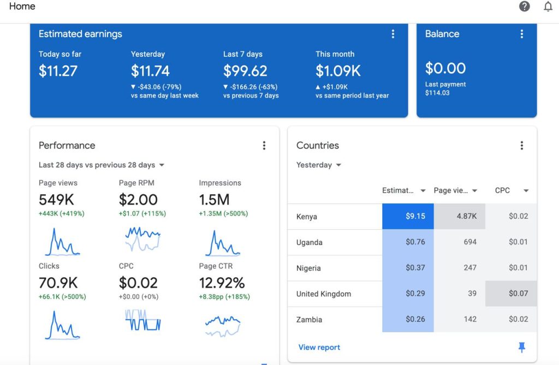Open the help question mark icon
The image size is (559, 365).
pos(524,7)
